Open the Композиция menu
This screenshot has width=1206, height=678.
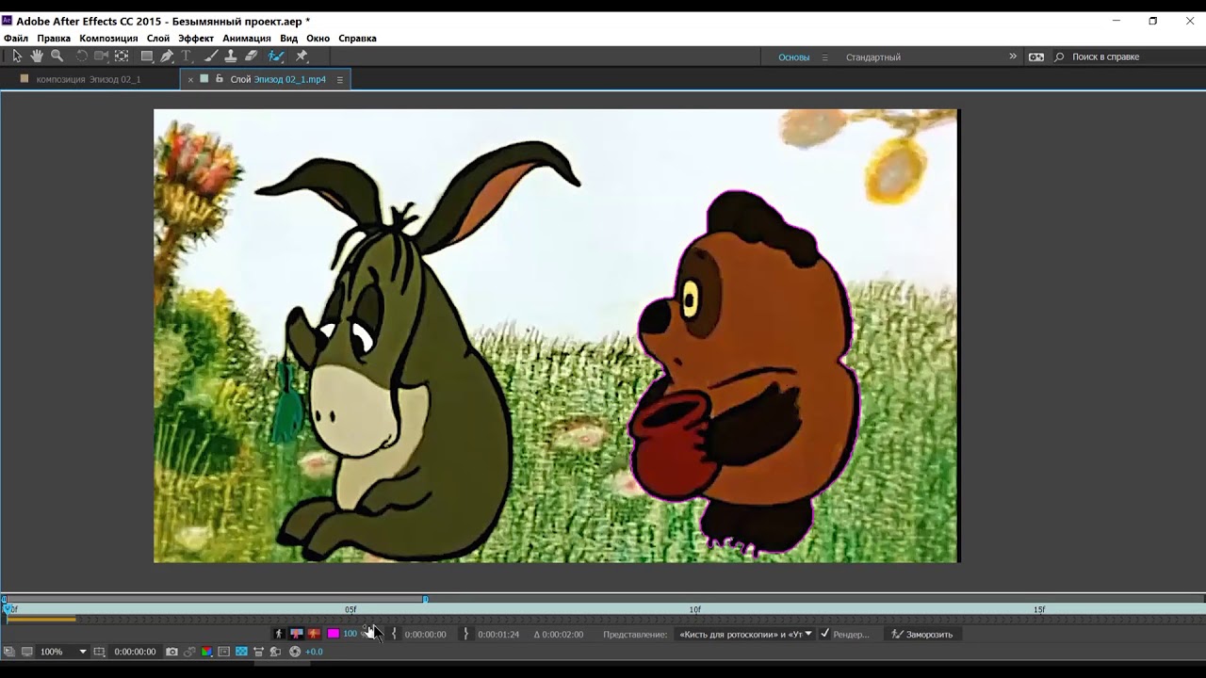pyautogui.click(x=108, y=39)
